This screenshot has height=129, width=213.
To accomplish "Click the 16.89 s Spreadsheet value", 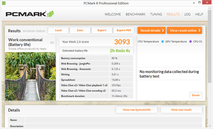I will (x=116, y=80).
